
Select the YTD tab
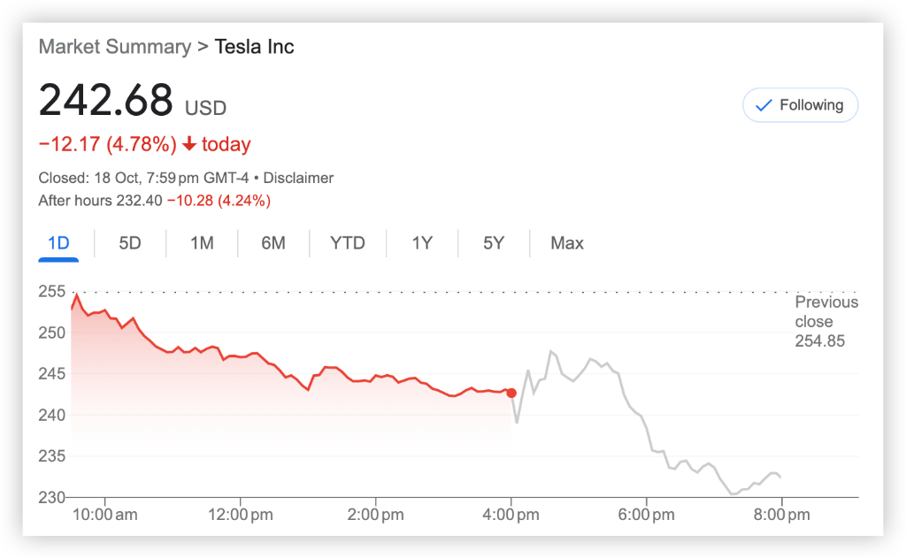348,243
